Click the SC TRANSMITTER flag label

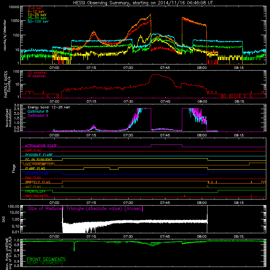click(39, 164)
